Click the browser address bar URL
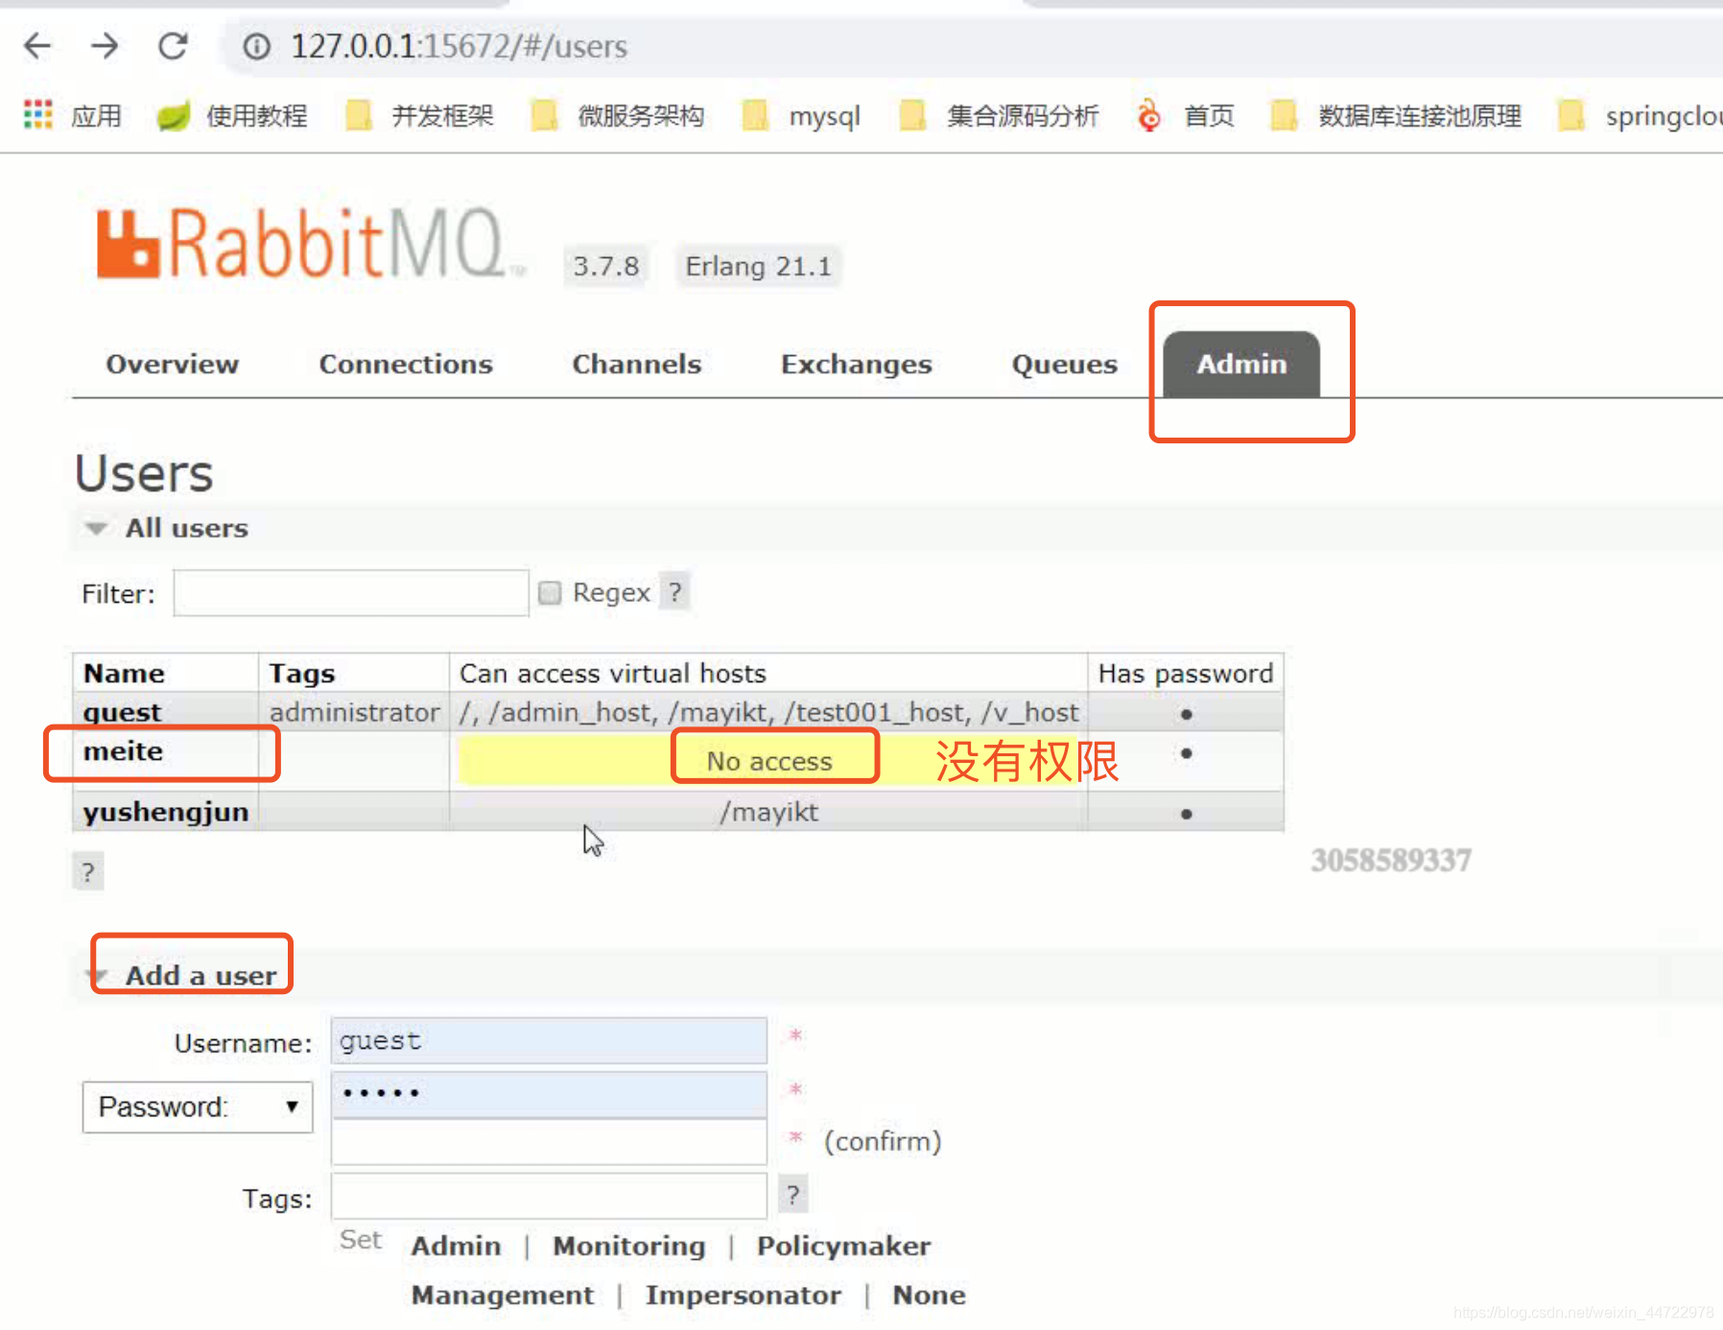This screenshot has width=1723, height=1330. 459,46
